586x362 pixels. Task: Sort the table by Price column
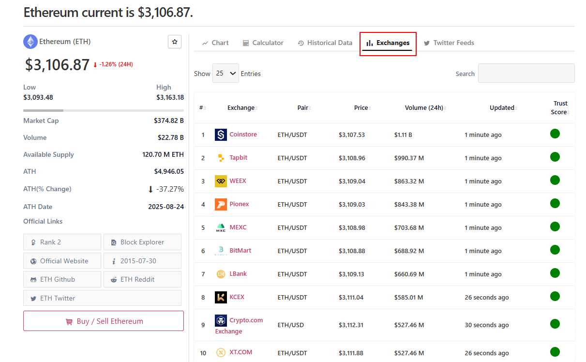pyautogui.click(x=362, y=107)
